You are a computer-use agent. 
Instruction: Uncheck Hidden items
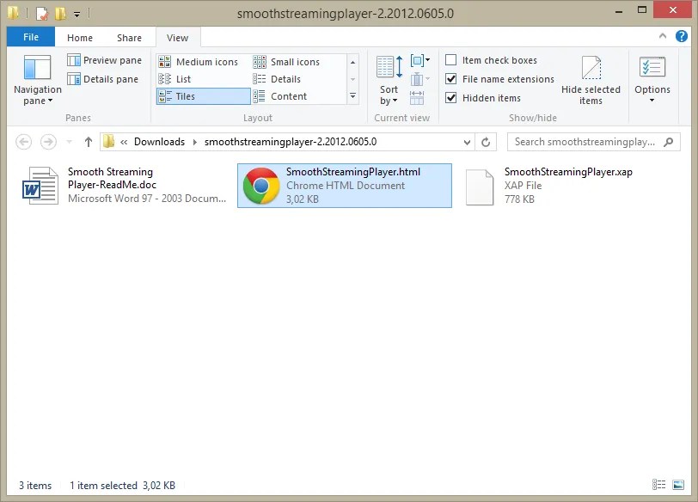(483, 98)
